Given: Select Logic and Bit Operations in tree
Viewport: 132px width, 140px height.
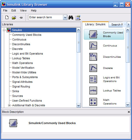Looking at the screenshot, I should click(28, 54).
